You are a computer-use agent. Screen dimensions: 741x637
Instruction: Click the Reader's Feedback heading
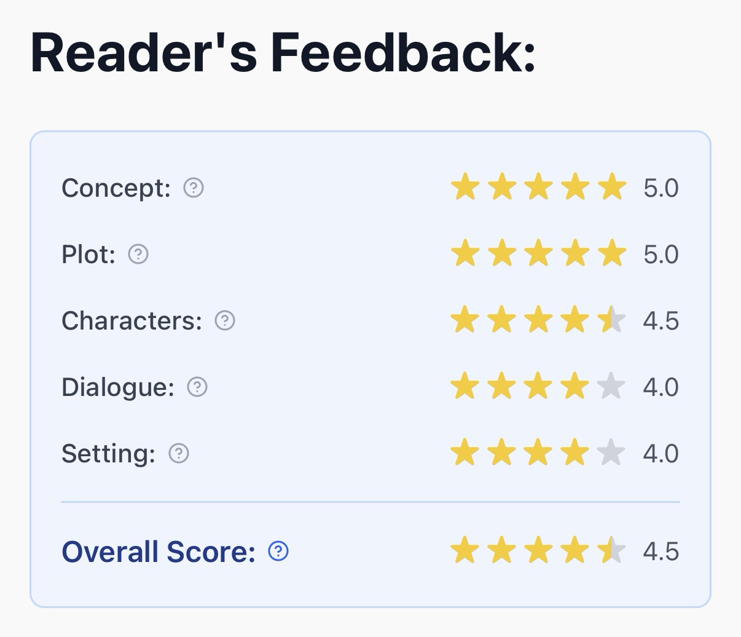pos(283,53)
